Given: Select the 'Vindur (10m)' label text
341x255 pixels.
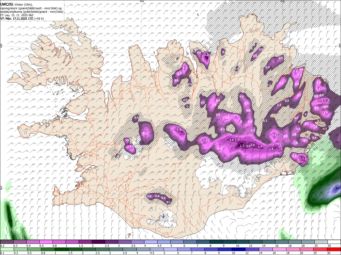Looking at the screenshot, I should tap(23, 5).
